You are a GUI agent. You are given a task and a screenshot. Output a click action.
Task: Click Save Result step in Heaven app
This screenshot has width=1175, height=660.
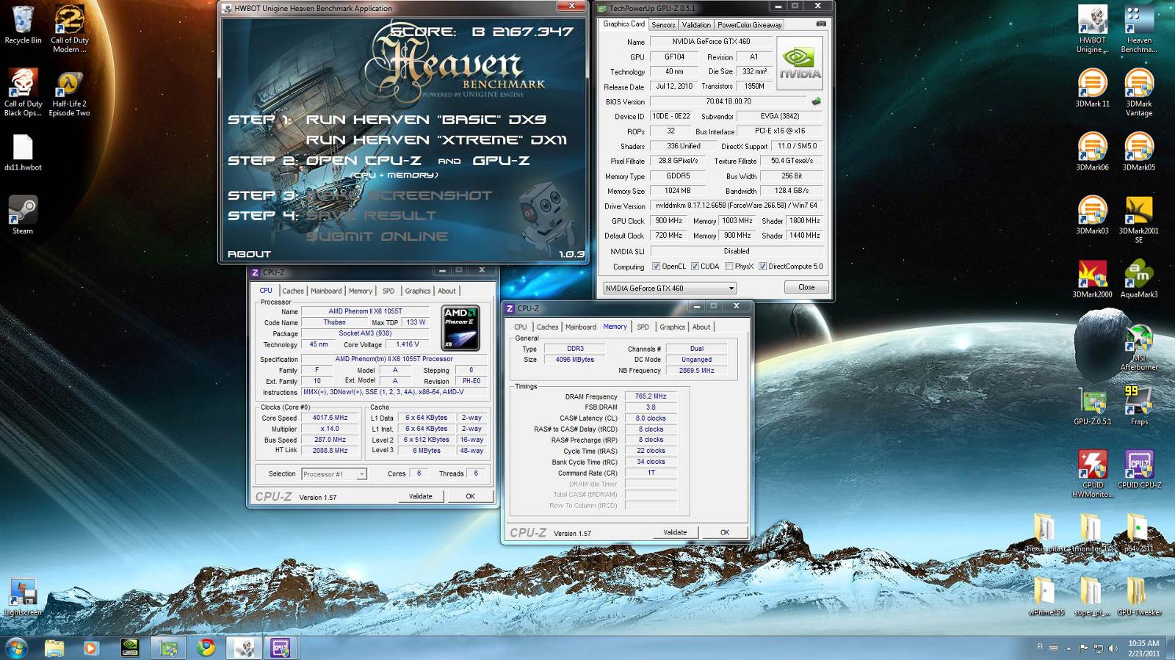(x=371, y=216)
